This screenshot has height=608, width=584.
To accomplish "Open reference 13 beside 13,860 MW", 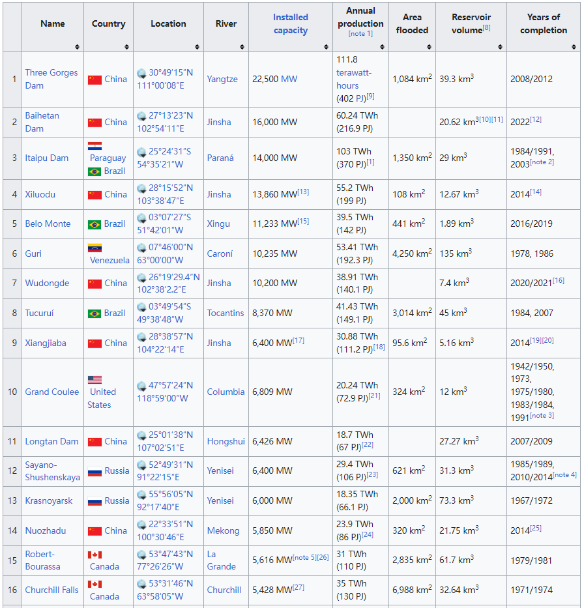I will coord(303,192).
